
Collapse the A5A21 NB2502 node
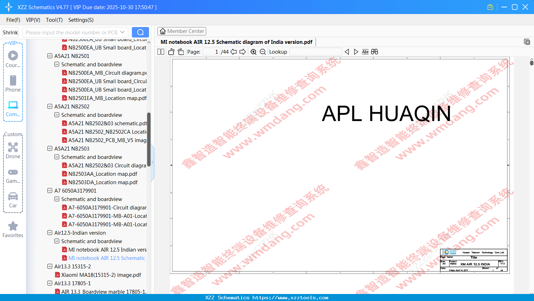(x=50, y=106)
